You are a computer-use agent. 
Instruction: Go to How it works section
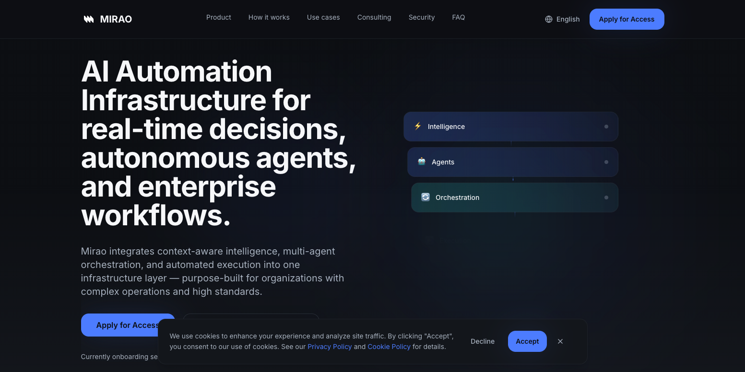(269, 17)
